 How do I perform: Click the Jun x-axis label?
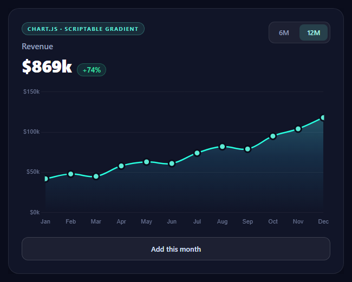(172, 221)
